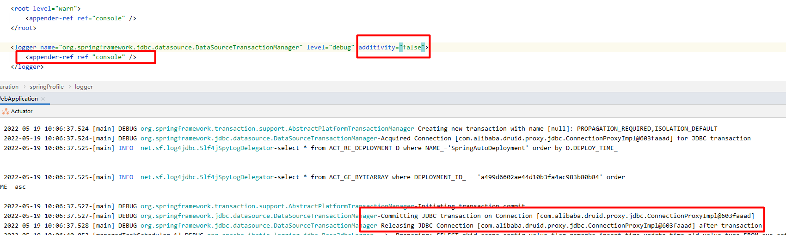Click the Actuator tab icon

click(x=5, y=111)
